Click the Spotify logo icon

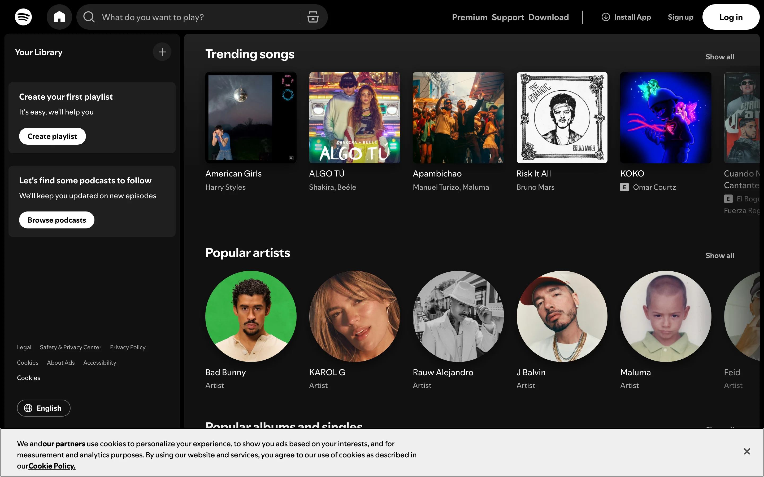tap(23, 17)
